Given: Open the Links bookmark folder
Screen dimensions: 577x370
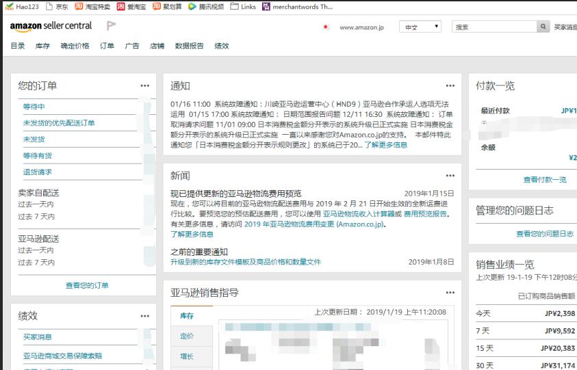Looking at the screenshot, I should click(243, 6).
